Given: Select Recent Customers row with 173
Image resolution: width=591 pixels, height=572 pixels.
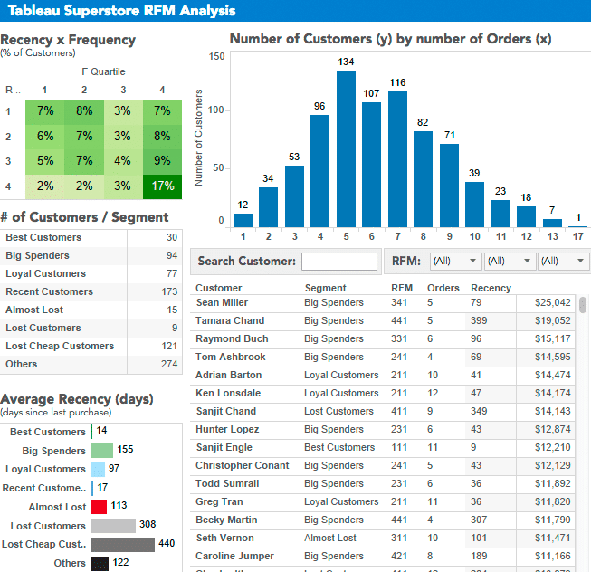Looking at the screenshot, I should [91, 291].
